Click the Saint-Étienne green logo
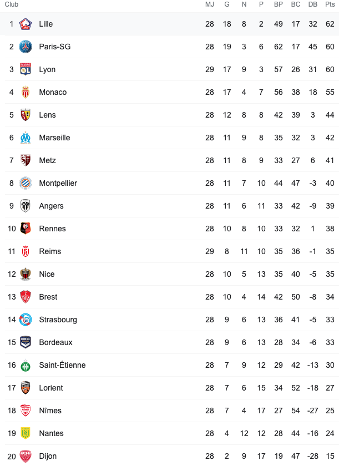The width and height of the screenshot is (339, 466). click(x=26, y=365)
